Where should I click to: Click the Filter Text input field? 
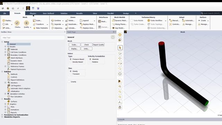click(33, 38)
